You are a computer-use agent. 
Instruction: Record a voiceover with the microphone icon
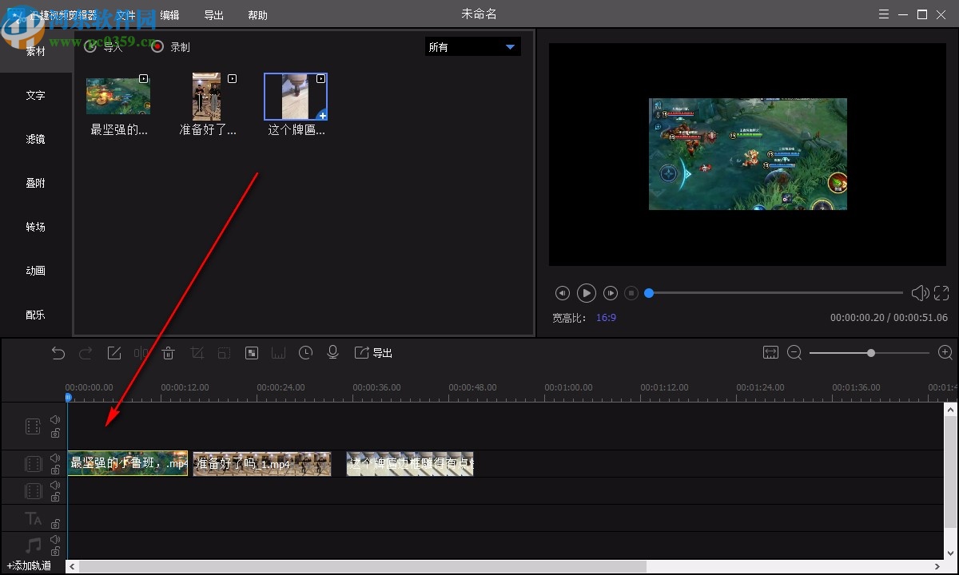(x=332, y=352)
